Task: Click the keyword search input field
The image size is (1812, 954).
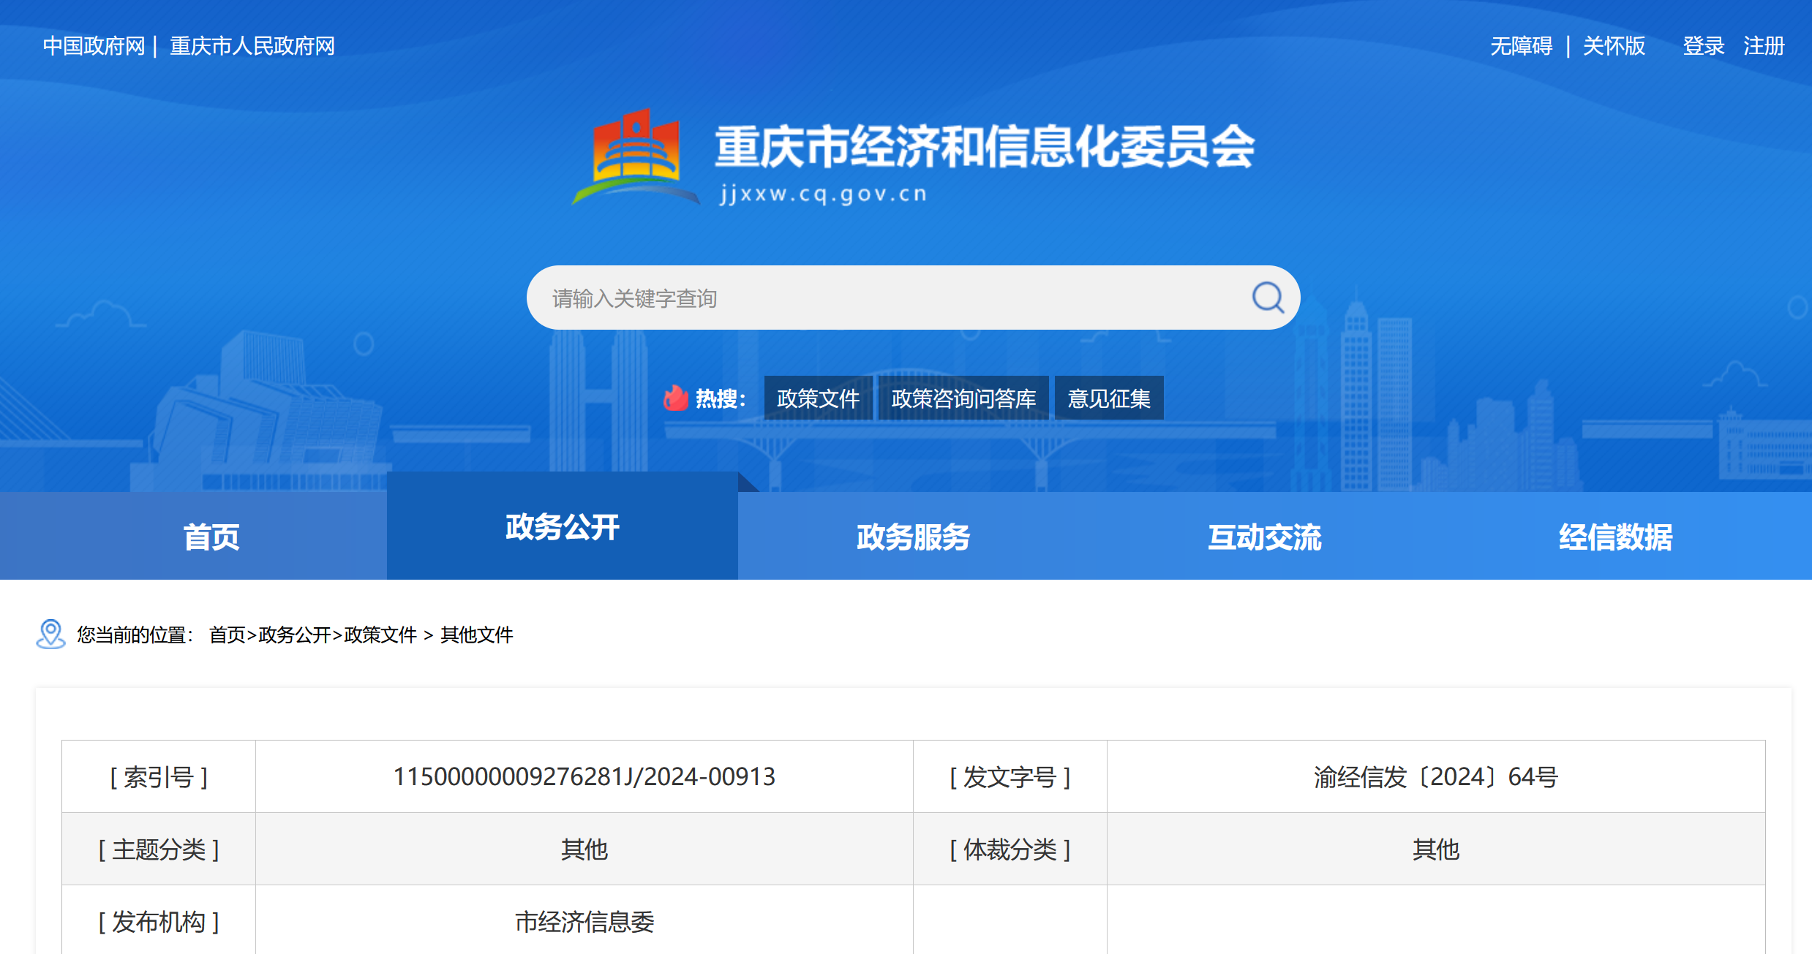Action: click(x=913, y=298)
